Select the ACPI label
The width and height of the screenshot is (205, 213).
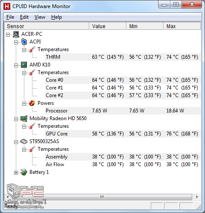[35, 42]
